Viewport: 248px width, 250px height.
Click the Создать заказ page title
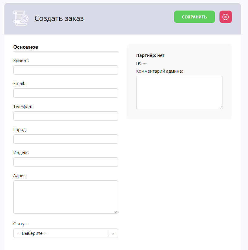coord(59,18)
